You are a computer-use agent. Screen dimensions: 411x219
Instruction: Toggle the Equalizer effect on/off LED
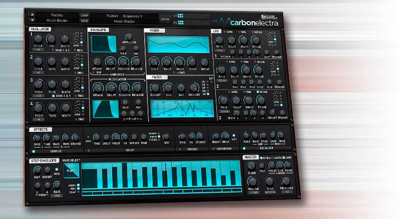click(244, 148)
